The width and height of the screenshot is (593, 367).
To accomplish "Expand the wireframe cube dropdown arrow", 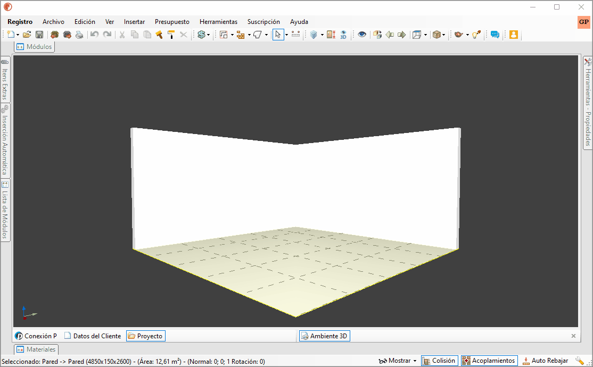I will (x=425, y=35).
